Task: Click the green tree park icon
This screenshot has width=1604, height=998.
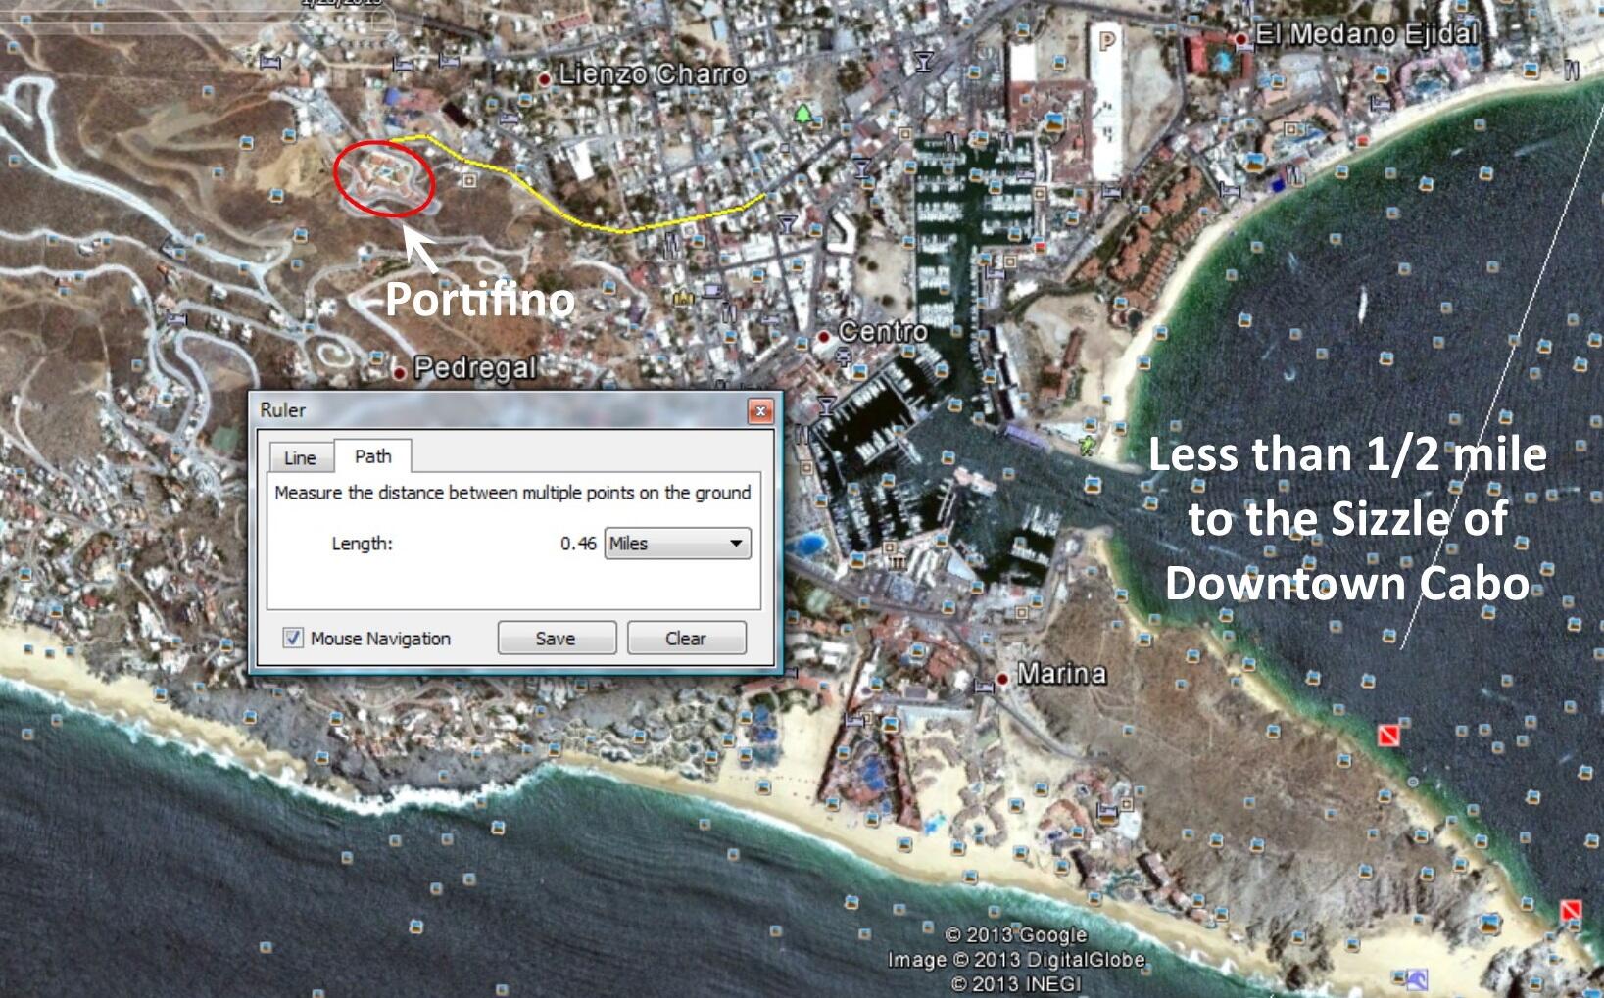Action: (x=802, y=114)
